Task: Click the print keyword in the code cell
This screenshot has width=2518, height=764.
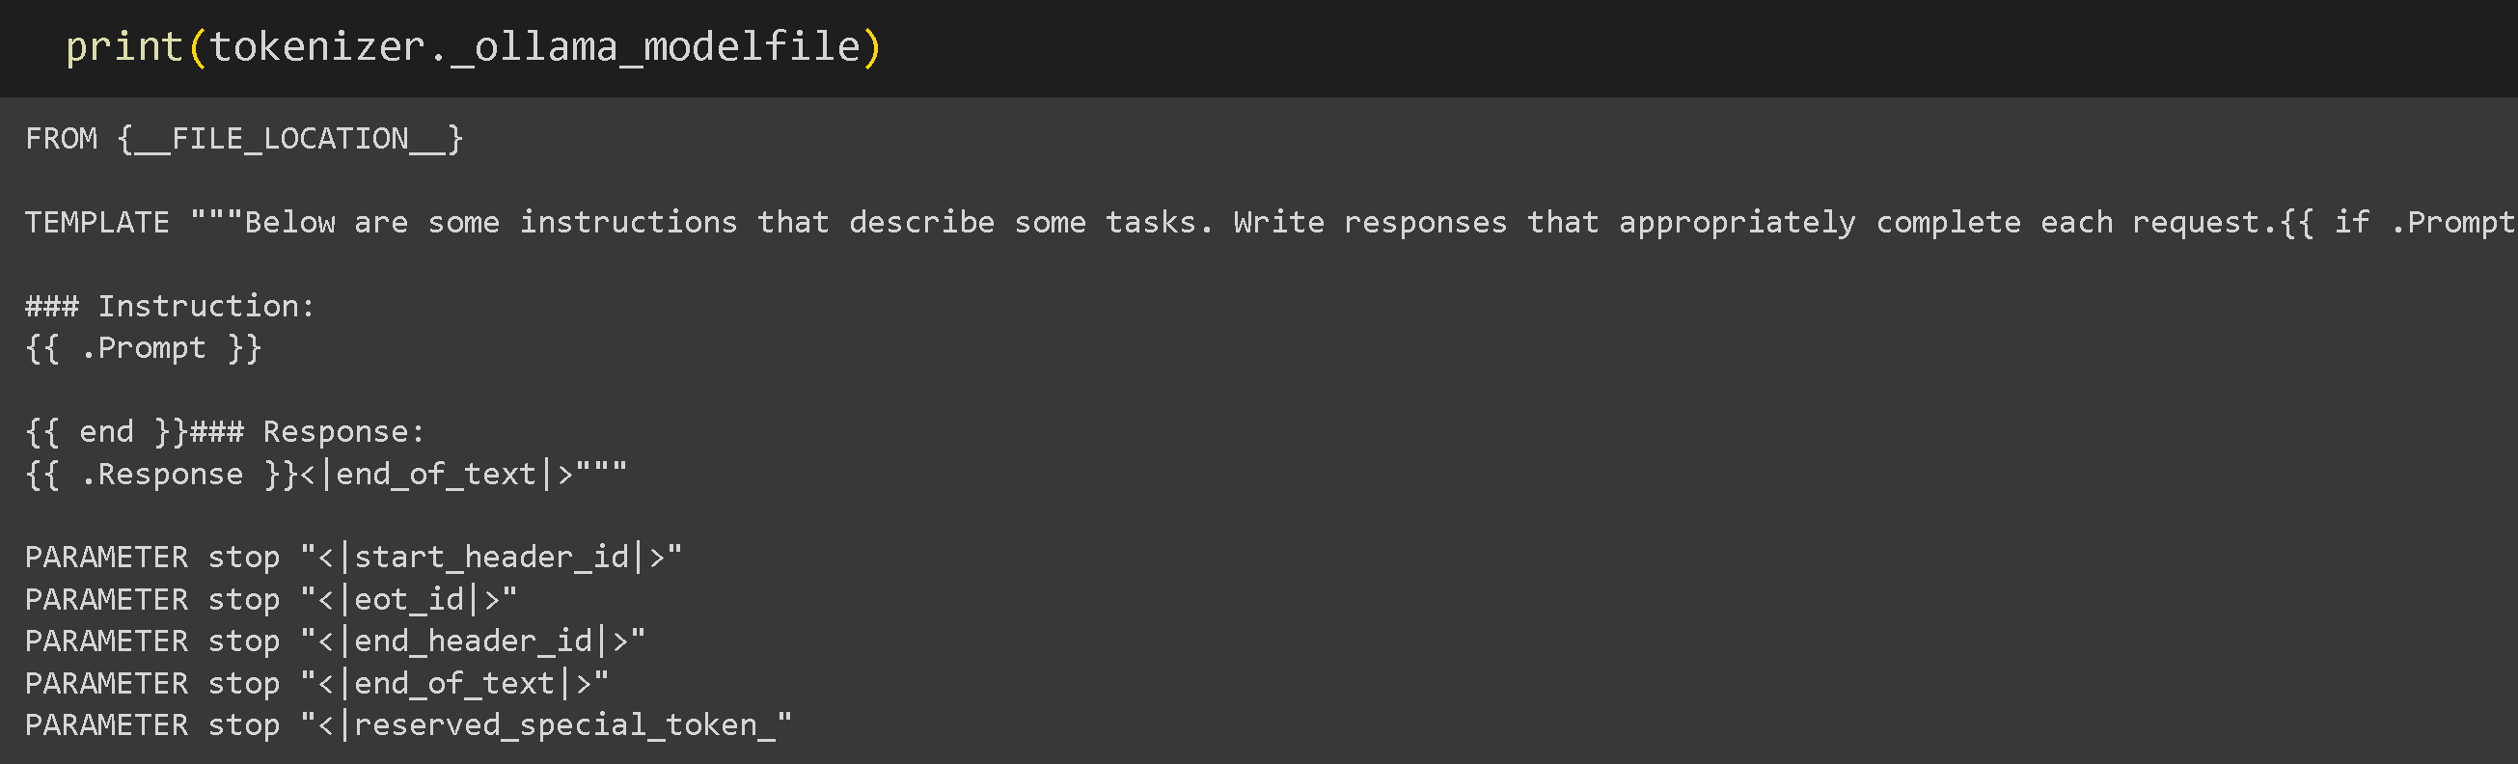Action: 124,47
